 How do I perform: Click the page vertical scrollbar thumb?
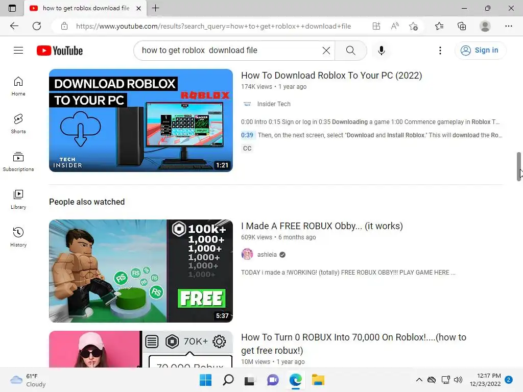pos(519,166)
